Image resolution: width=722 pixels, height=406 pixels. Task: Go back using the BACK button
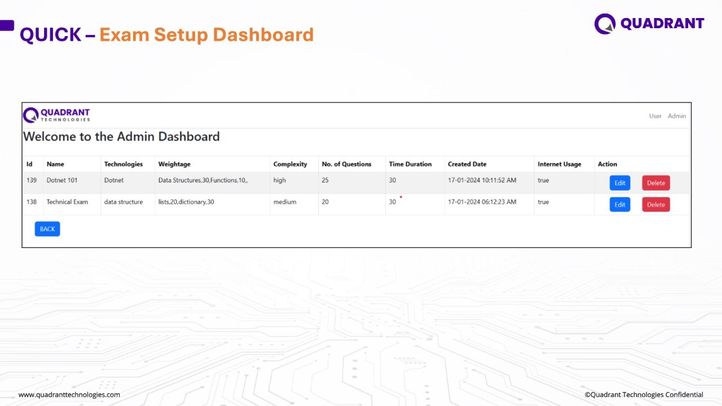(x=47, y=229)
